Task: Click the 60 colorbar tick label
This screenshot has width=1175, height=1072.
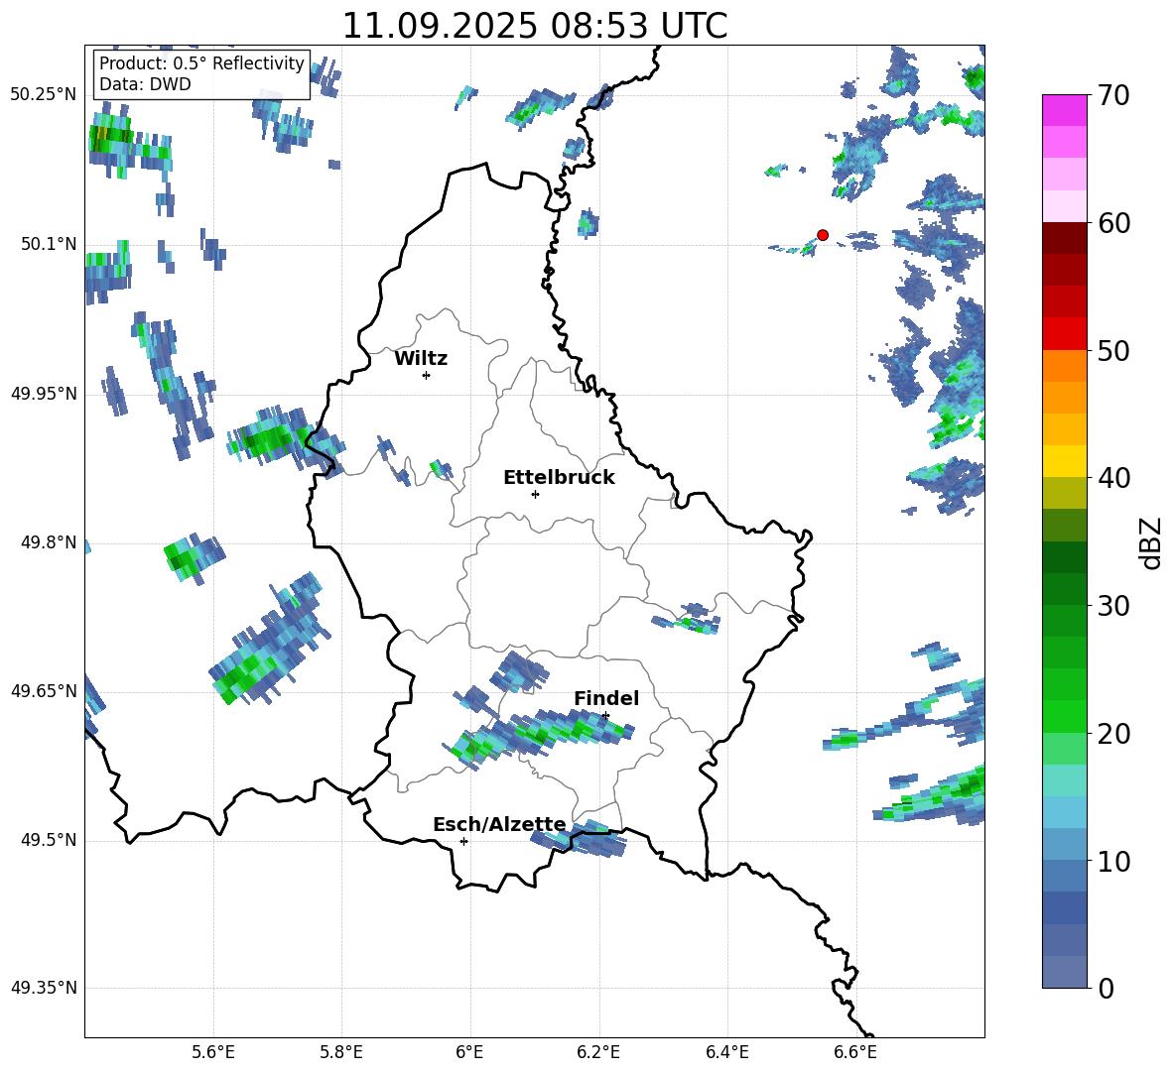Action: click(1113, 223)
